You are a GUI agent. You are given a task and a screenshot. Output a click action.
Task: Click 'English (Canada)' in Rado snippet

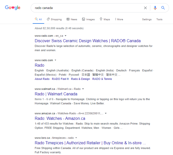(82, 70)
